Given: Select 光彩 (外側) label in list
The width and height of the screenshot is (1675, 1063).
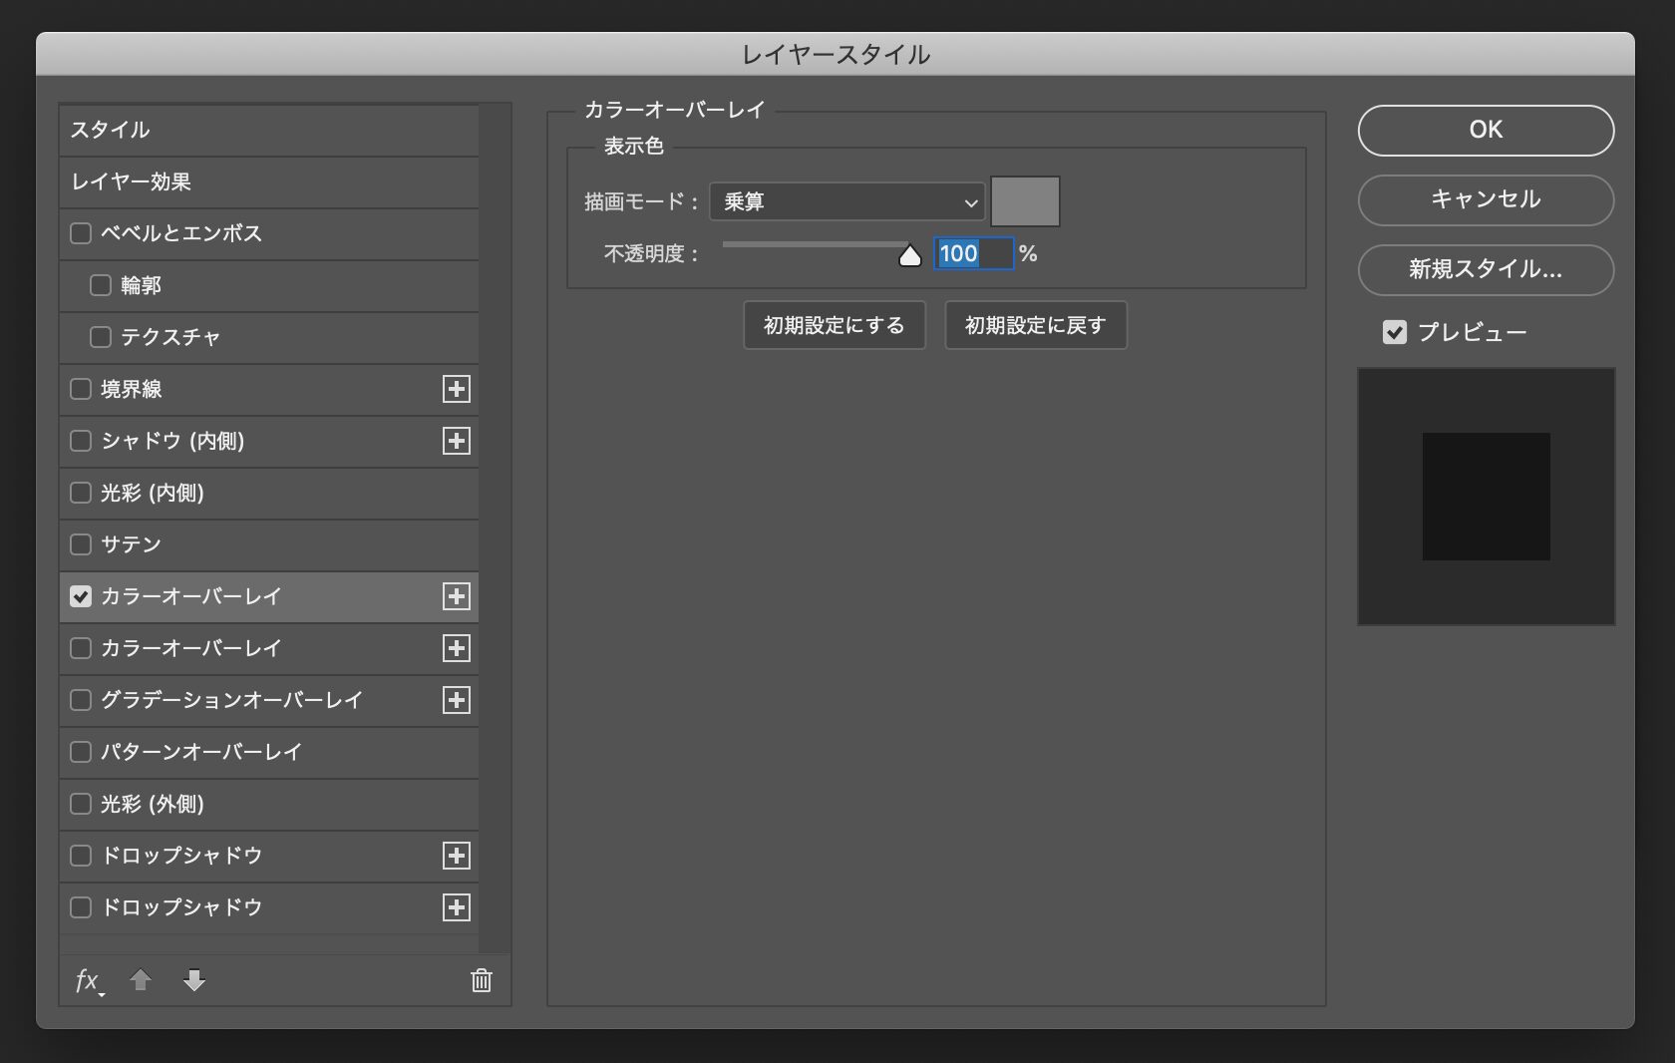Looking at the screenshot, I should tap(153, 804).
